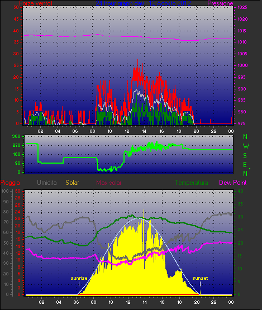Select the 'Max solar' legend label
Screen dimensions: 262x310
[109, 183]
